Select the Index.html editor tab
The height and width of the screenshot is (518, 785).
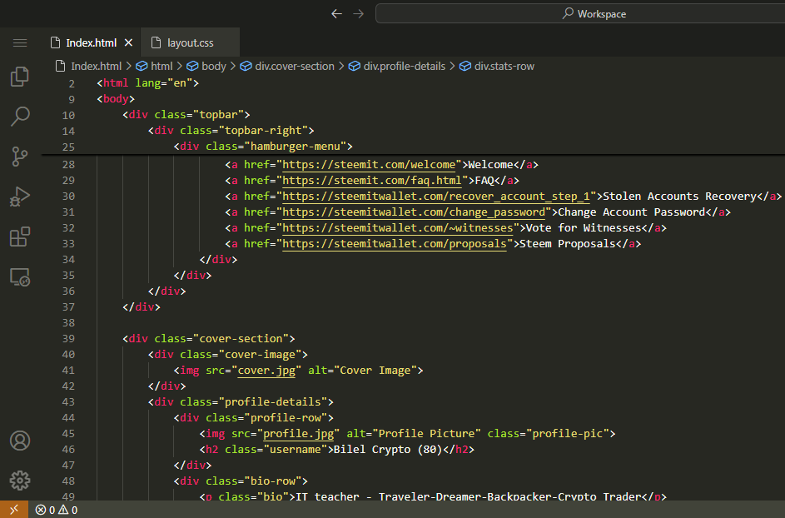(x=91, y=42)
